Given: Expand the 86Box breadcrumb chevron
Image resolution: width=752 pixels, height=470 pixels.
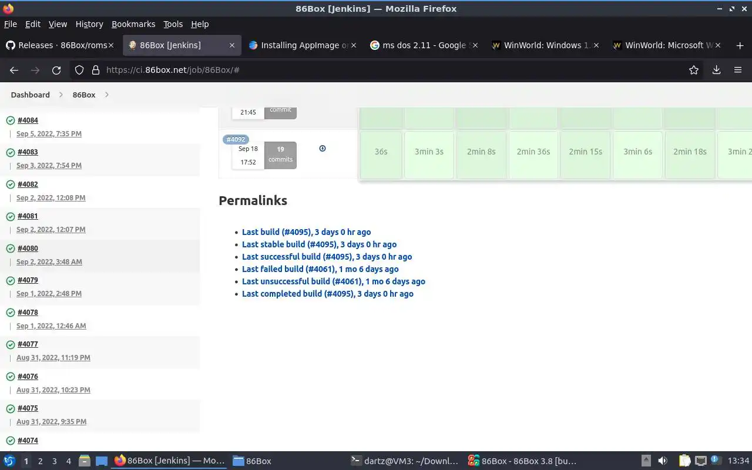Looking at the screenshot, I should (106, 95).
